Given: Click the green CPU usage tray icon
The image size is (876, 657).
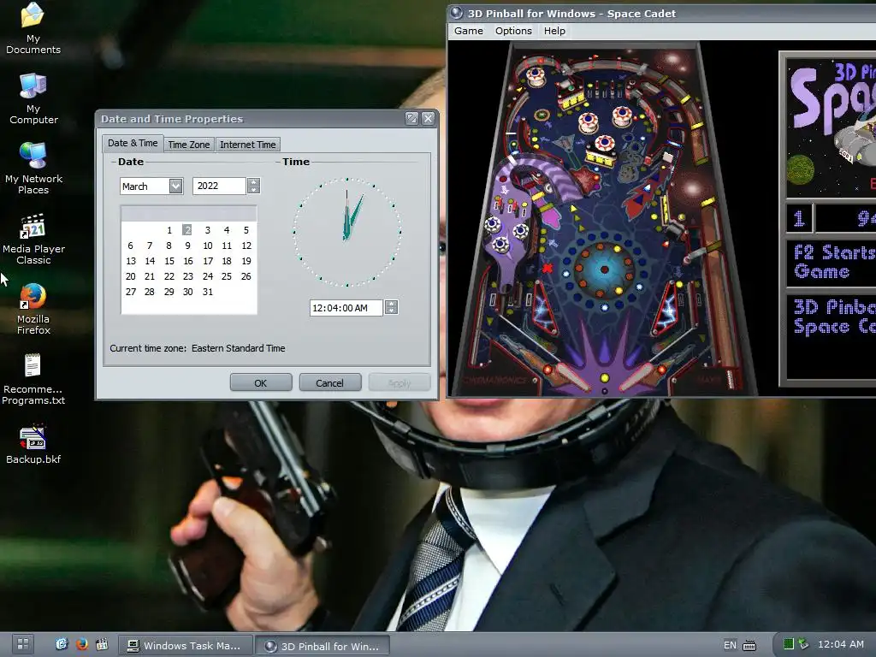Looking at the screenshot, I should [x=788, y=644].
